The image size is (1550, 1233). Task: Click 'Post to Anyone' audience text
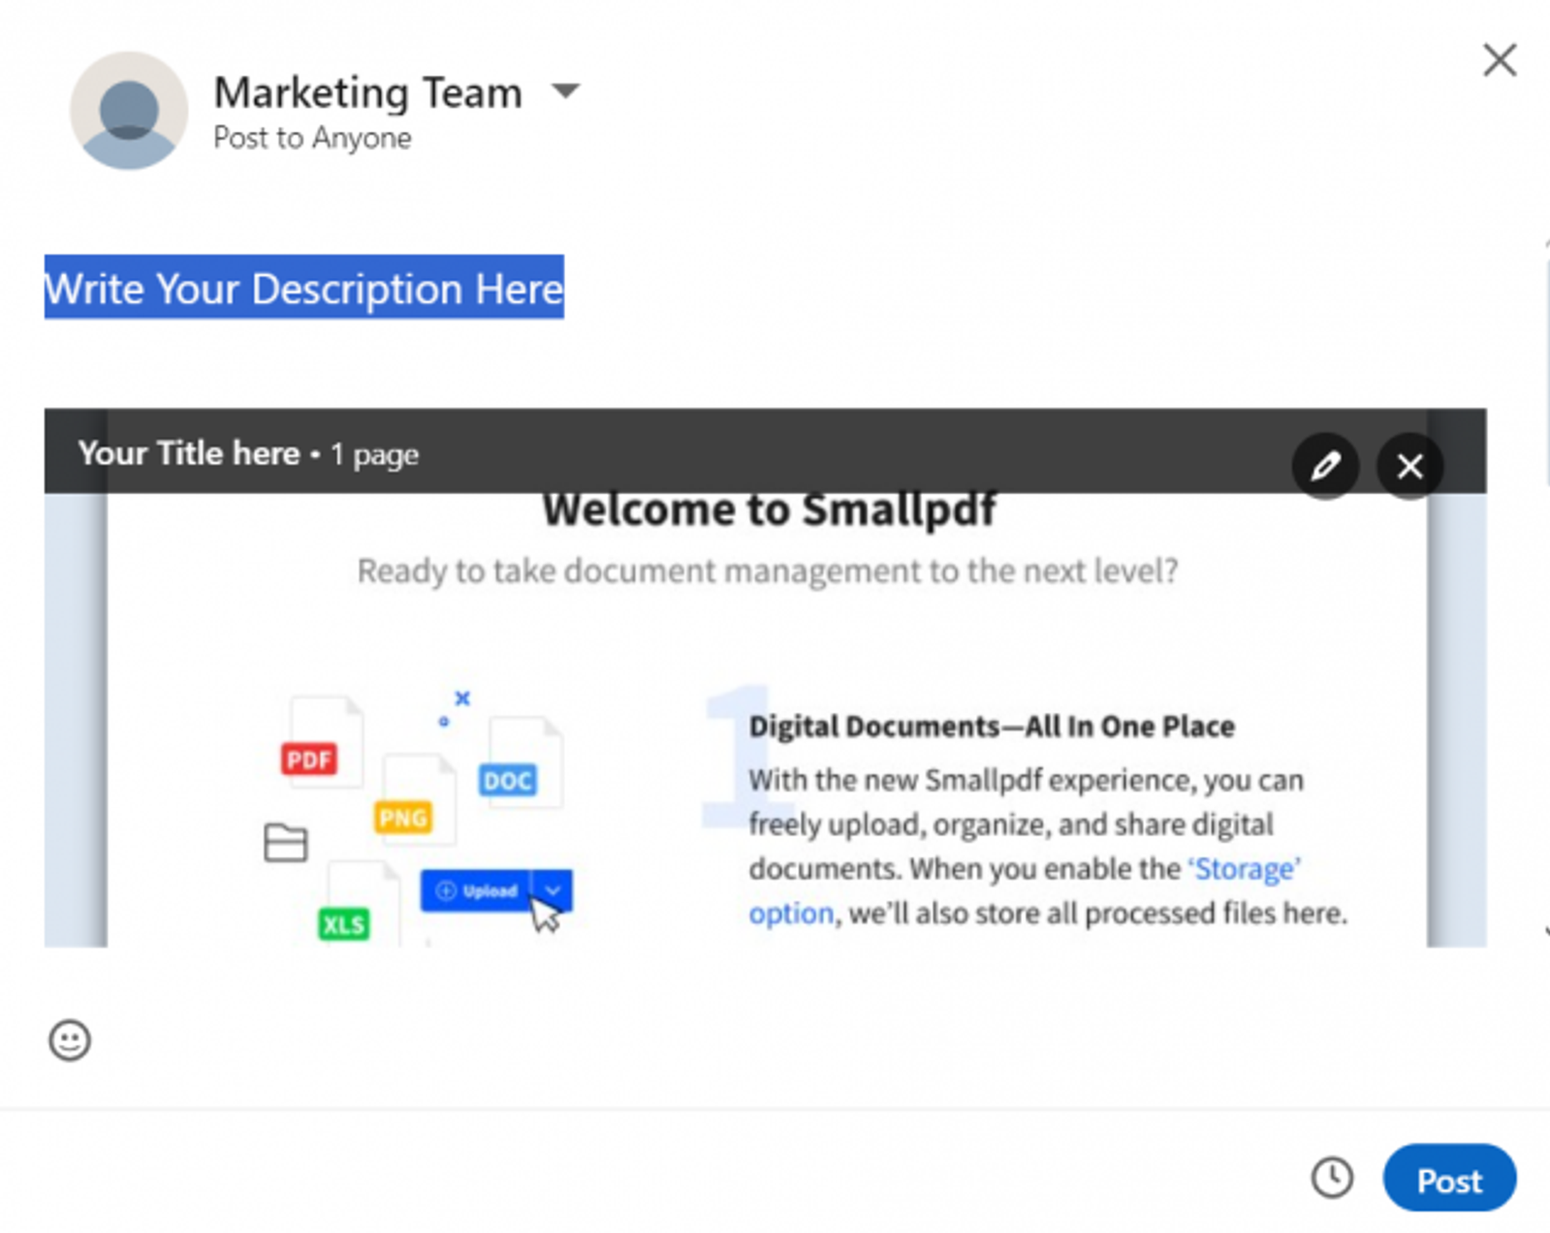click(312, 138)
